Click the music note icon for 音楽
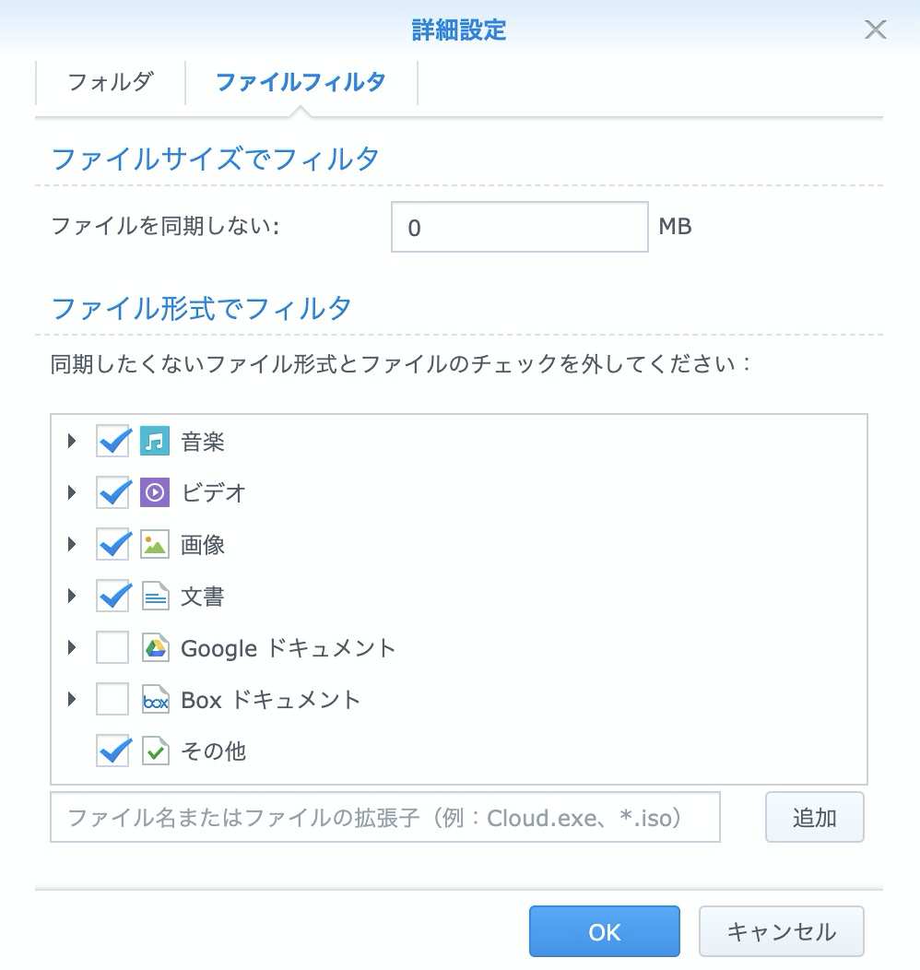 (155, 442)
